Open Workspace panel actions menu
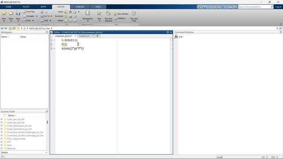Image resolution: width=283 pixels, height=159 pixels. coord(47,32)
